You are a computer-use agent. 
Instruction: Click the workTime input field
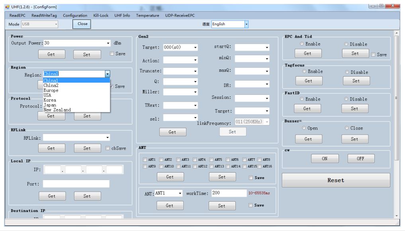[228, 193]
